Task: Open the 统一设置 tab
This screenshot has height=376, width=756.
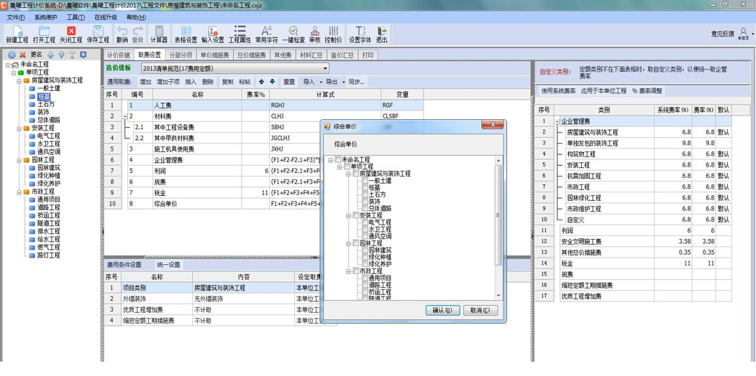Action: coord(168,265)
